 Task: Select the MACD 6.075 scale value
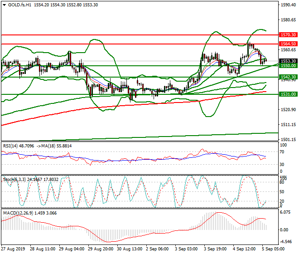coord(286,212)
